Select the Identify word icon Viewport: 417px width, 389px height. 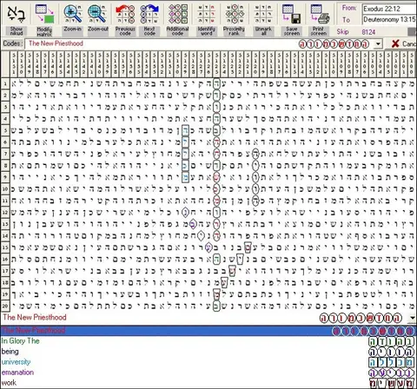[206, 14]
